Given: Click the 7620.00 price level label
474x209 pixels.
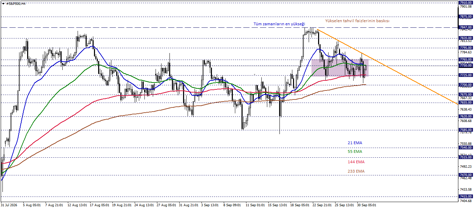Looking at the screenshot, I should (466, 116).
